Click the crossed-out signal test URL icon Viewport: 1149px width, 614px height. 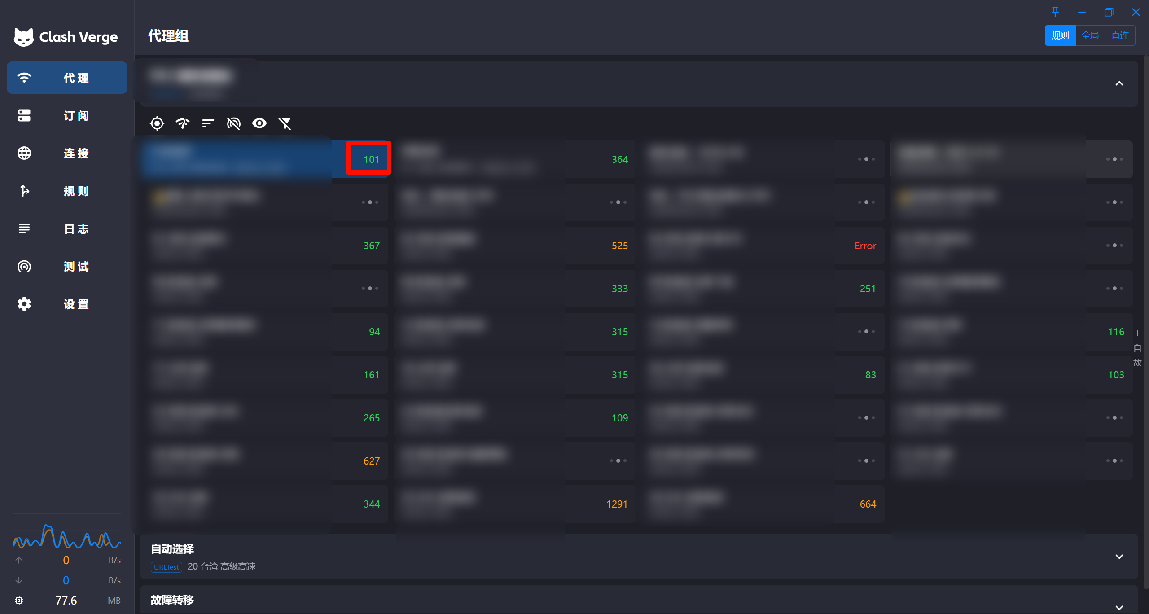(x=234, y=123)
